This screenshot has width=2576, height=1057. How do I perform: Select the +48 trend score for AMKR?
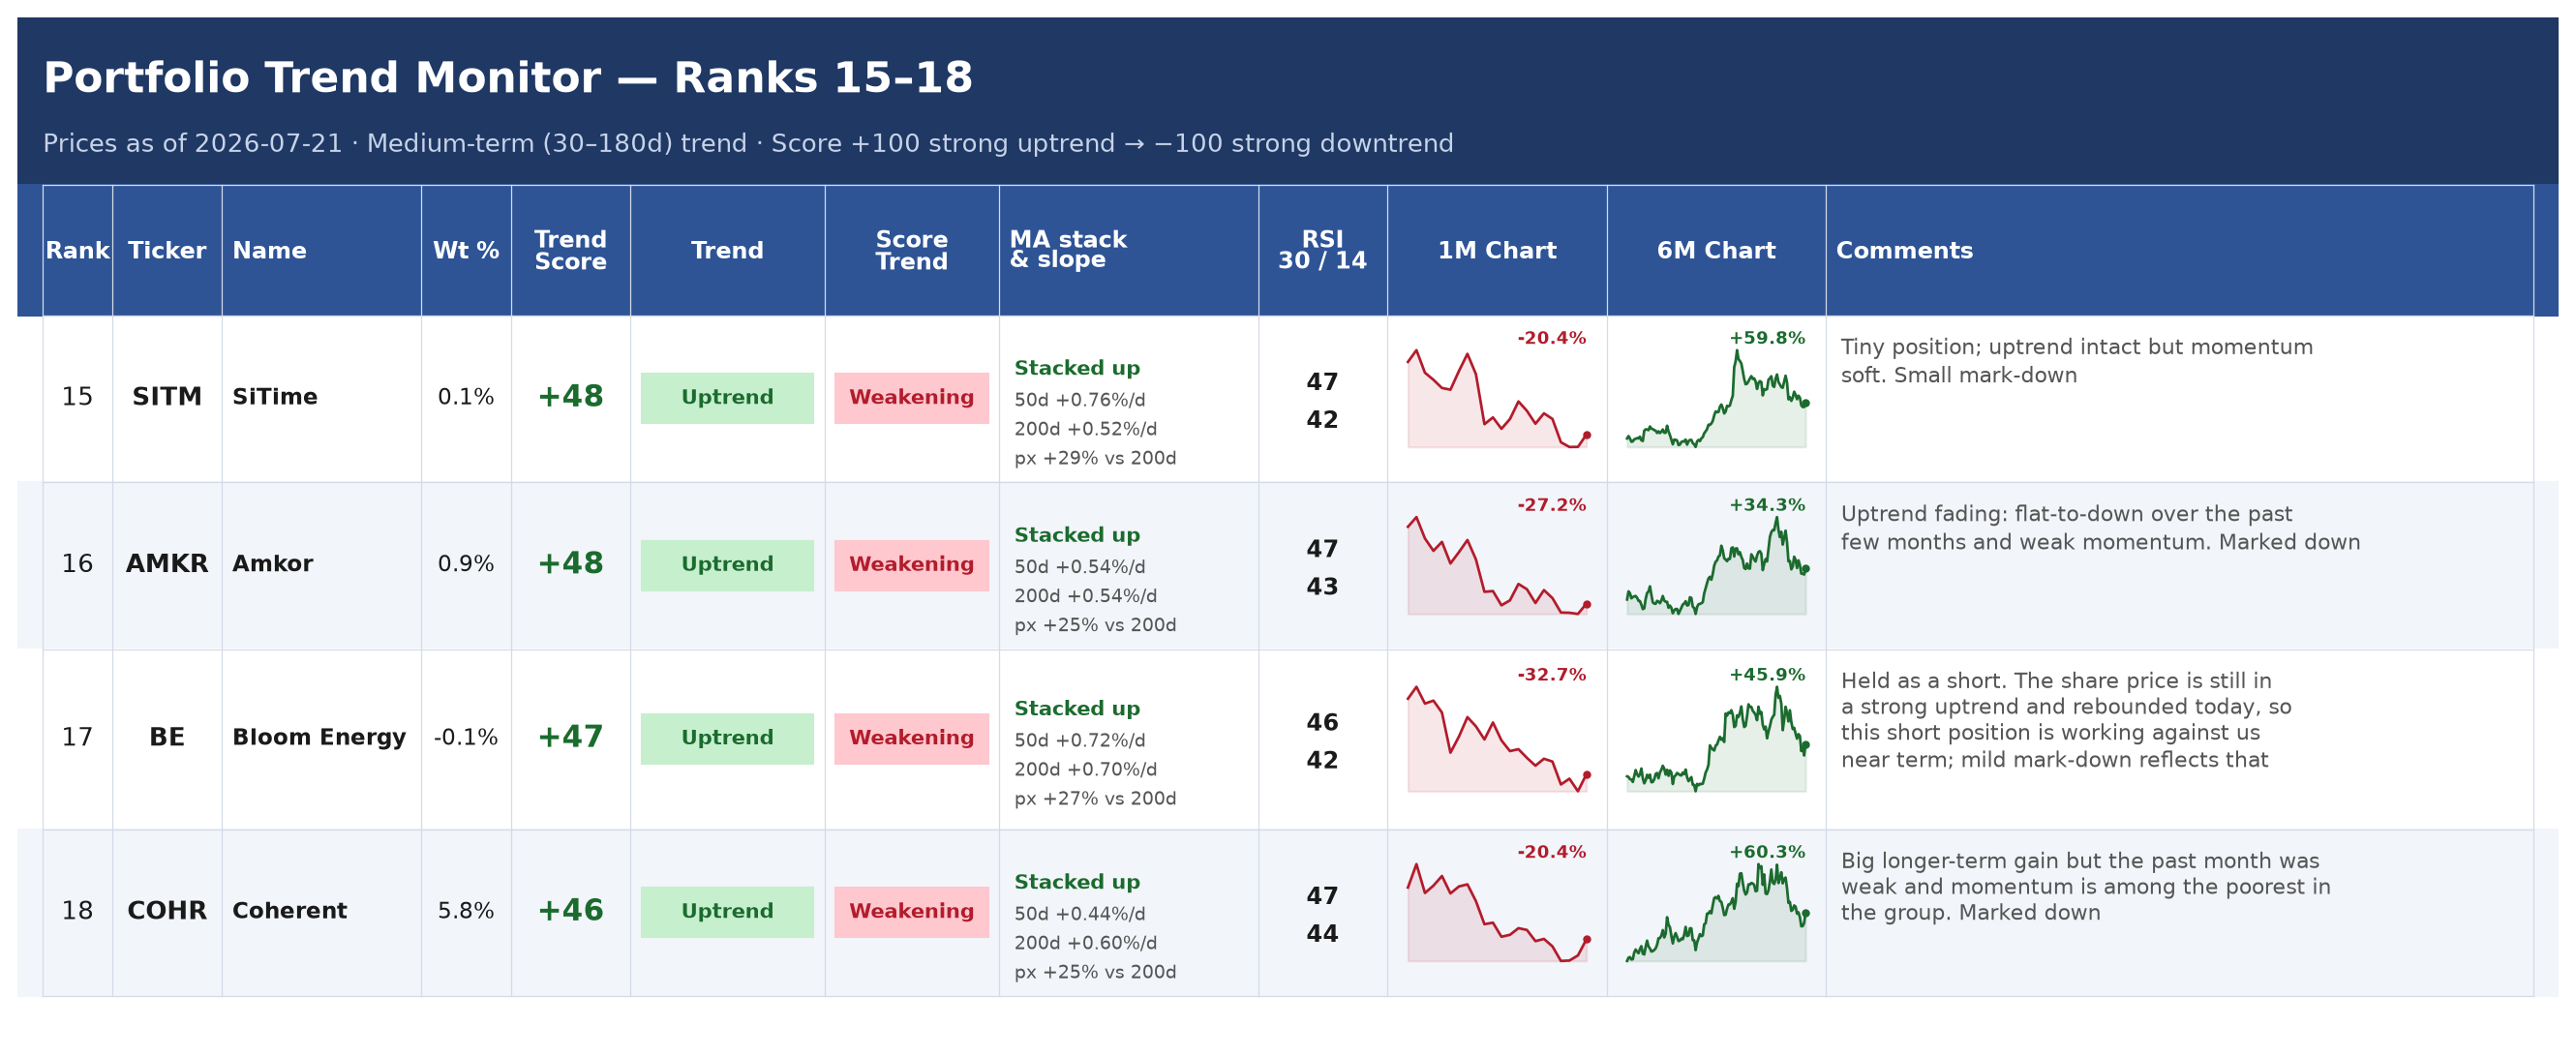pyautogui.click(x=570, y=563)
